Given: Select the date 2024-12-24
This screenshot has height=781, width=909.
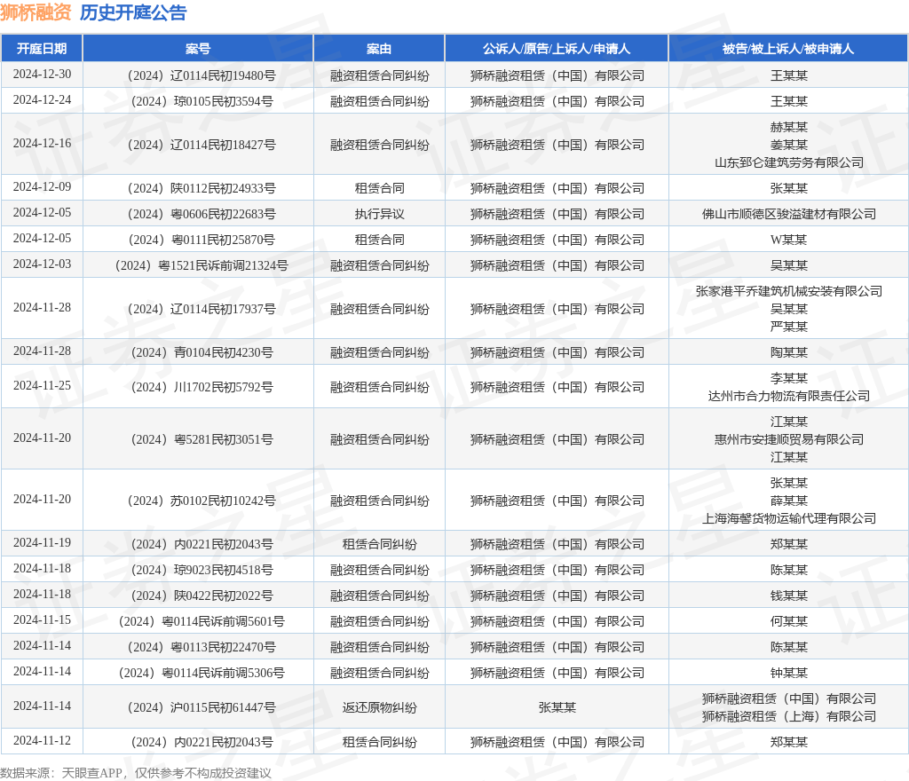Looking at the screenshot, I should point(42,99).
